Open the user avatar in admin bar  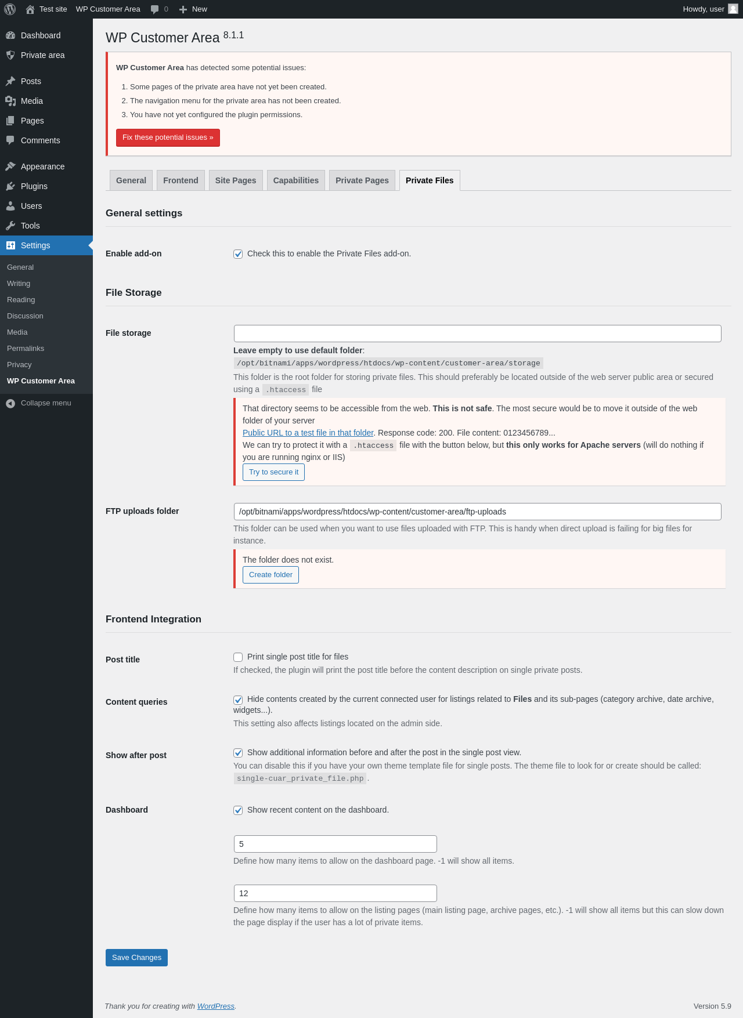point(733,9)
